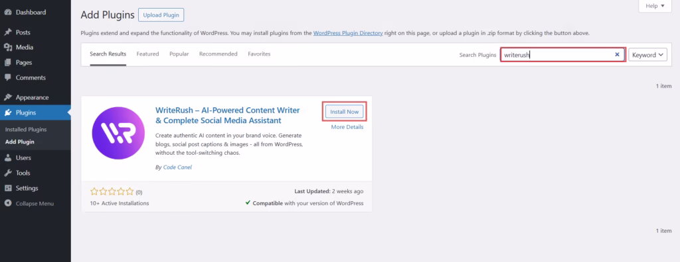Open the Keyword search type dropdown
The image size is (680, 262).
pos(647,55)
